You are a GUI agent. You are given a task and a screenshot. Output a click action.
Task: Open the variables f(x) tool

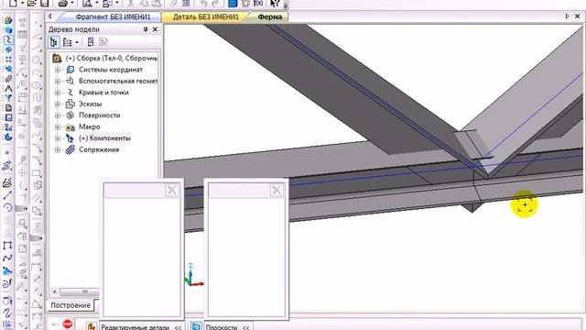click(x=258, y=4)
